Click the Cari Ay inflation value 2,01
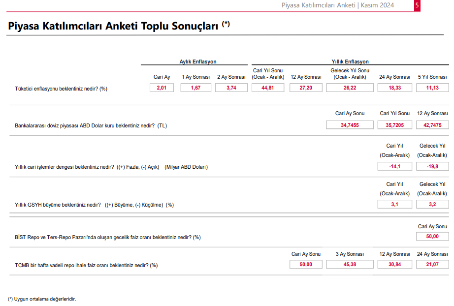The width and height of the screenshot is (454, 306). [162, 88]
